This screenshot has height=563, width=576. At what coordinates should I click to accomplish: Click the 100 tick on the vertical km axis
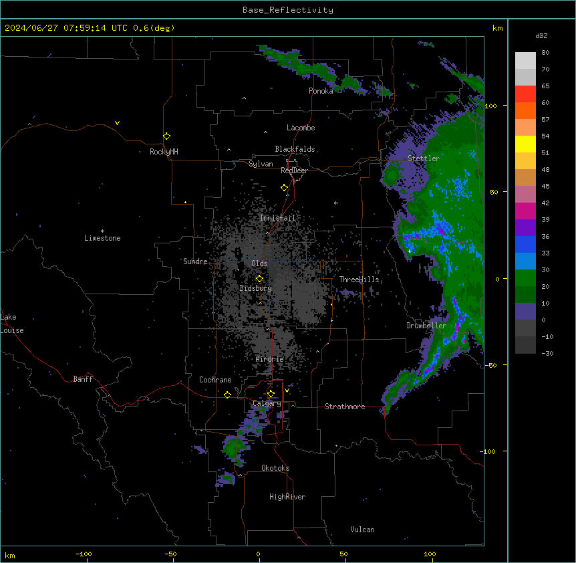pyautogui.click(x=490, y=106)
